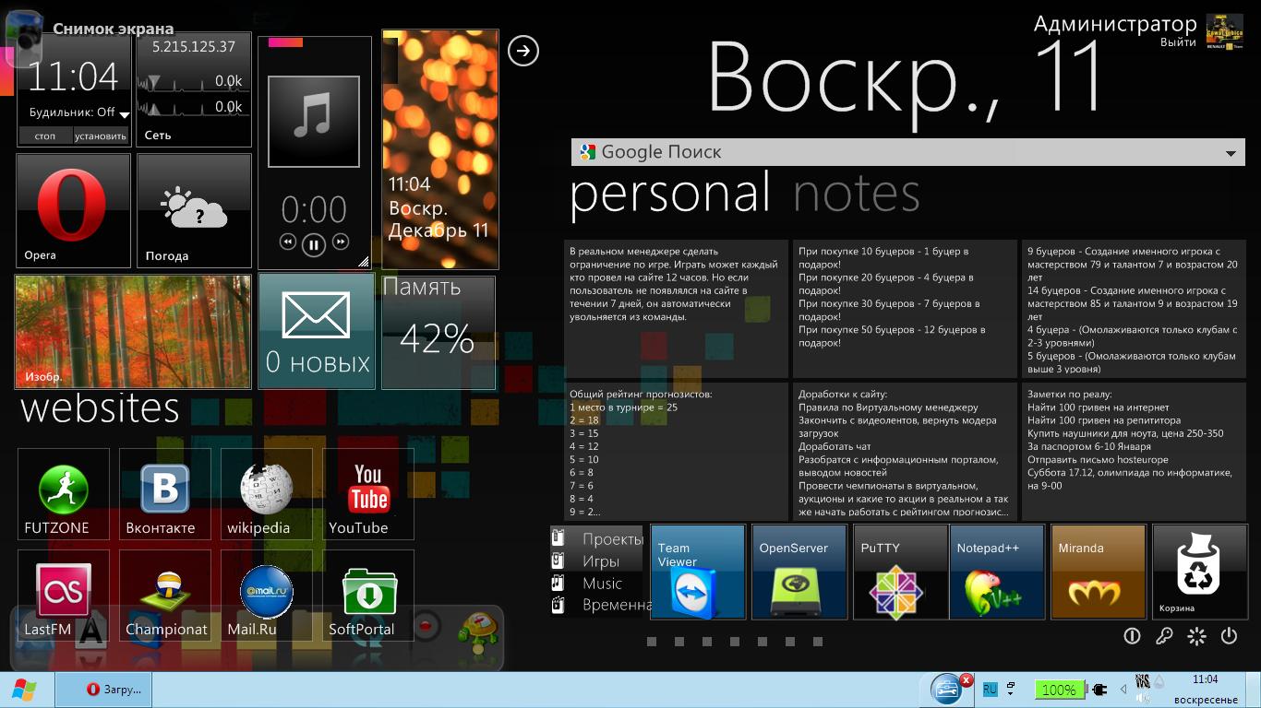The width and height of the screenshot is (1261, 708).
Task: Open the YouTube website shortcut
Action: (367, 495)
